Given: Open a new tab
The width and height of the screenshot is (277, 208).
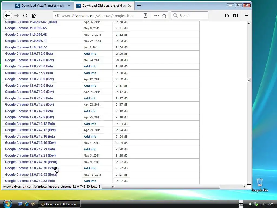Looking at the screenshot, I should [x=139, y=6].
